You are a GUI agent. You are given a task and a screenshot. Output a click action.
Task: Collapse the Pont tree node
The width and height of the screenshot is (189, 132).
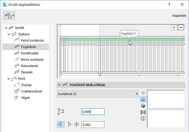pos(9,79)
